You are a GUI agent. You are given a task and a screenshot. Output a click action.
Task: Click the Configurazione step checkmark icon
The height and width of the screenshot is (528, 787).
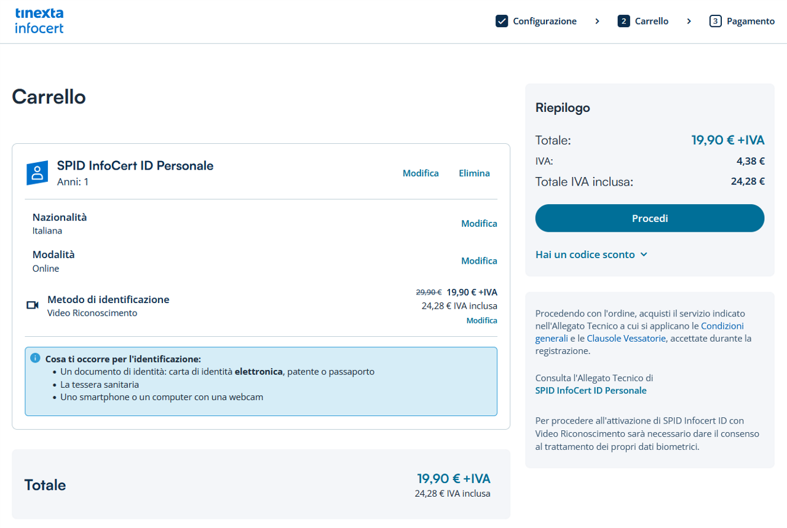(x=502, y=22)
